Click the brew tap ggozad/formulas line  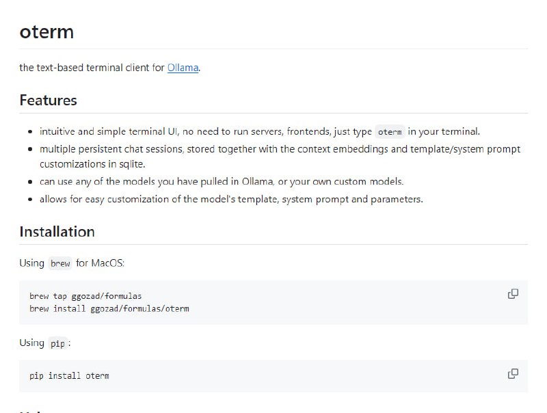pyautogui.click(x=85, y=296)
